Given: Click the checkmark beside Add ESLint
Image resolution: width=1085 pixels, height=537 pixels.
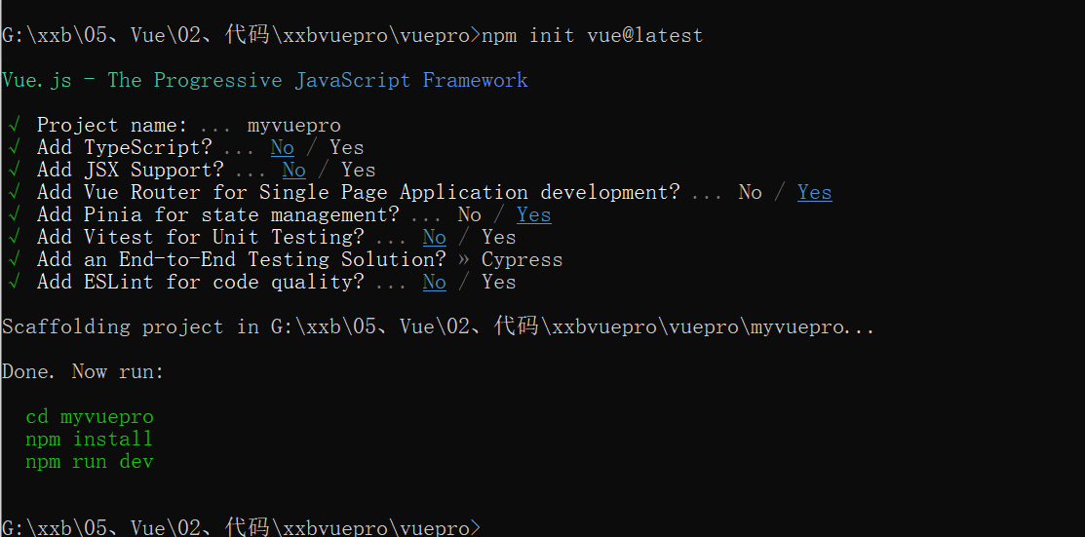Looking at the screenshot, I should [14, 283].
